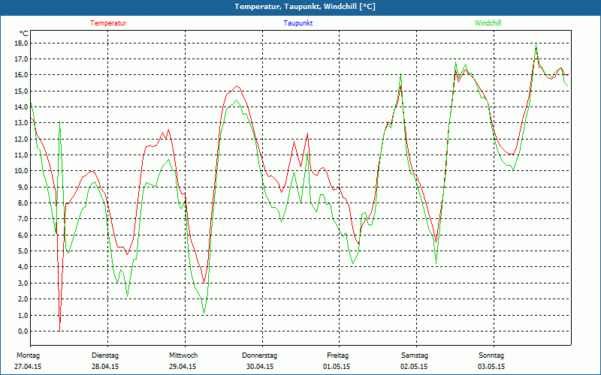The width and height of the screenshot is (601, 375).
Task: Click the 27.04.15 date label
Action: 28,367
